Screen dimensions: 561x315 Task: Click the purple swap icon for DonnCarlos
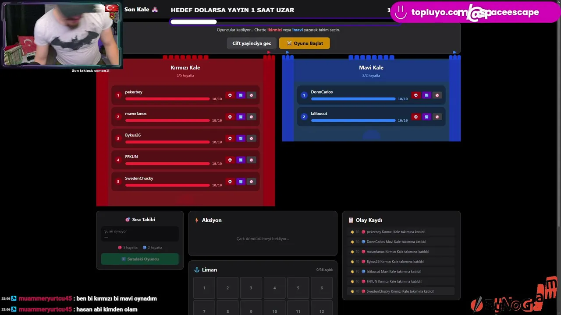426,95
